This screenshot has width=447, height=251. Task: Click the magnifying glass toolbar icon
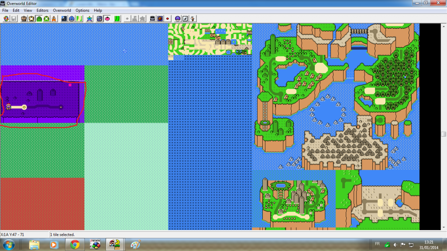click(x=100, y=19)
